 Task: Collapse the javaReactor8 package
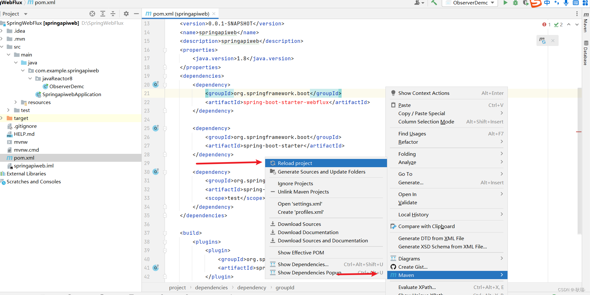tap(30, 78)
